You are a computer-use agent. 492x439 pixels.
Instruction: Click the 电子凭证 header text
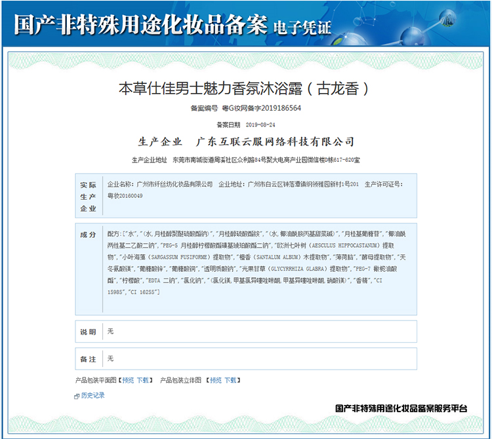[x=302, y=28]
